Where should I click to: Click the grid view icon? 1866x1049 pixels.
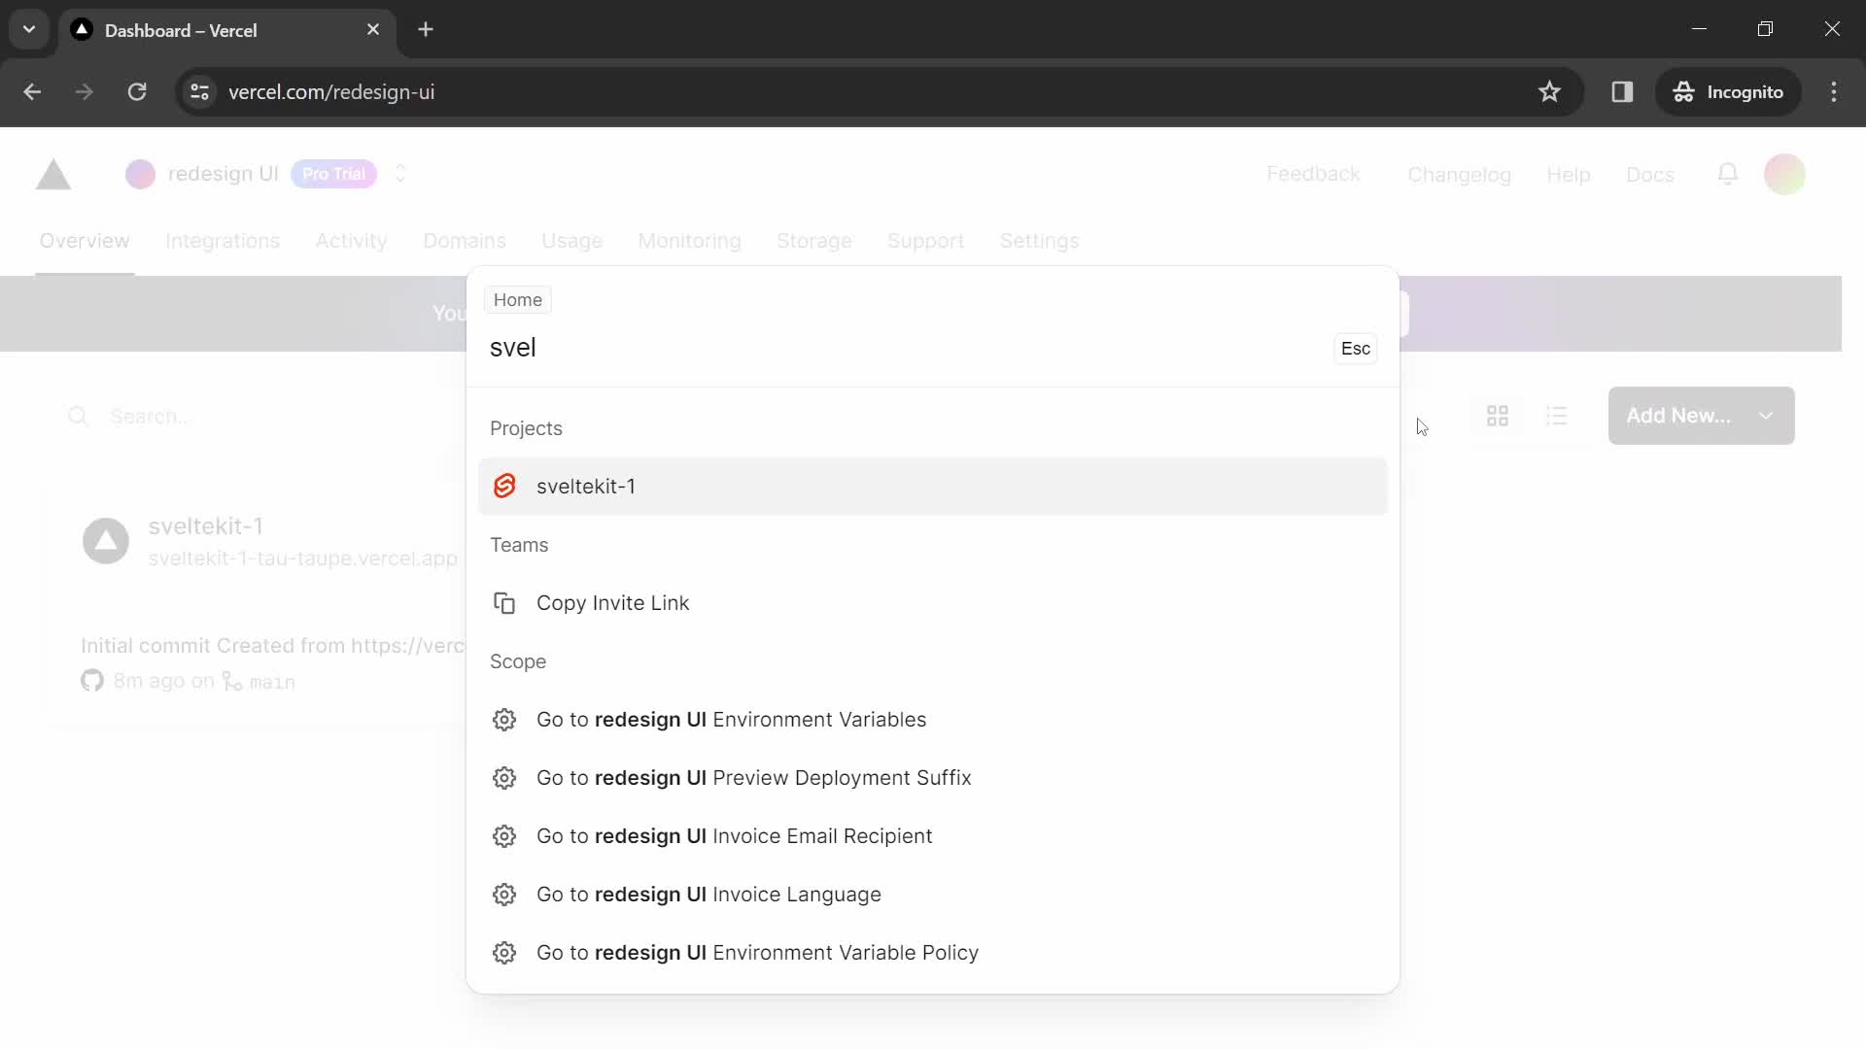coord(1497,415)
